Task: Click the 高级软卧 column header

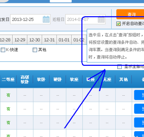Action: pos(25,79)
